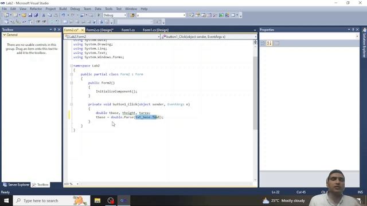Collapse the Form2() constructor code region
This screenshot has width=367, height=206.
[71, 83]
